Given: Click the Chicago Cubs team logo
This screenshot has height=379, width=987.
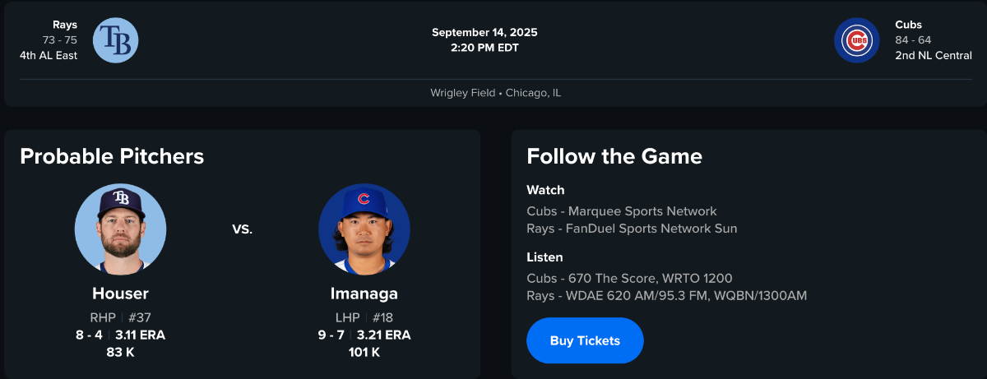Looking at the screenshot, I should pyautogui.click(x=856, y=40).
